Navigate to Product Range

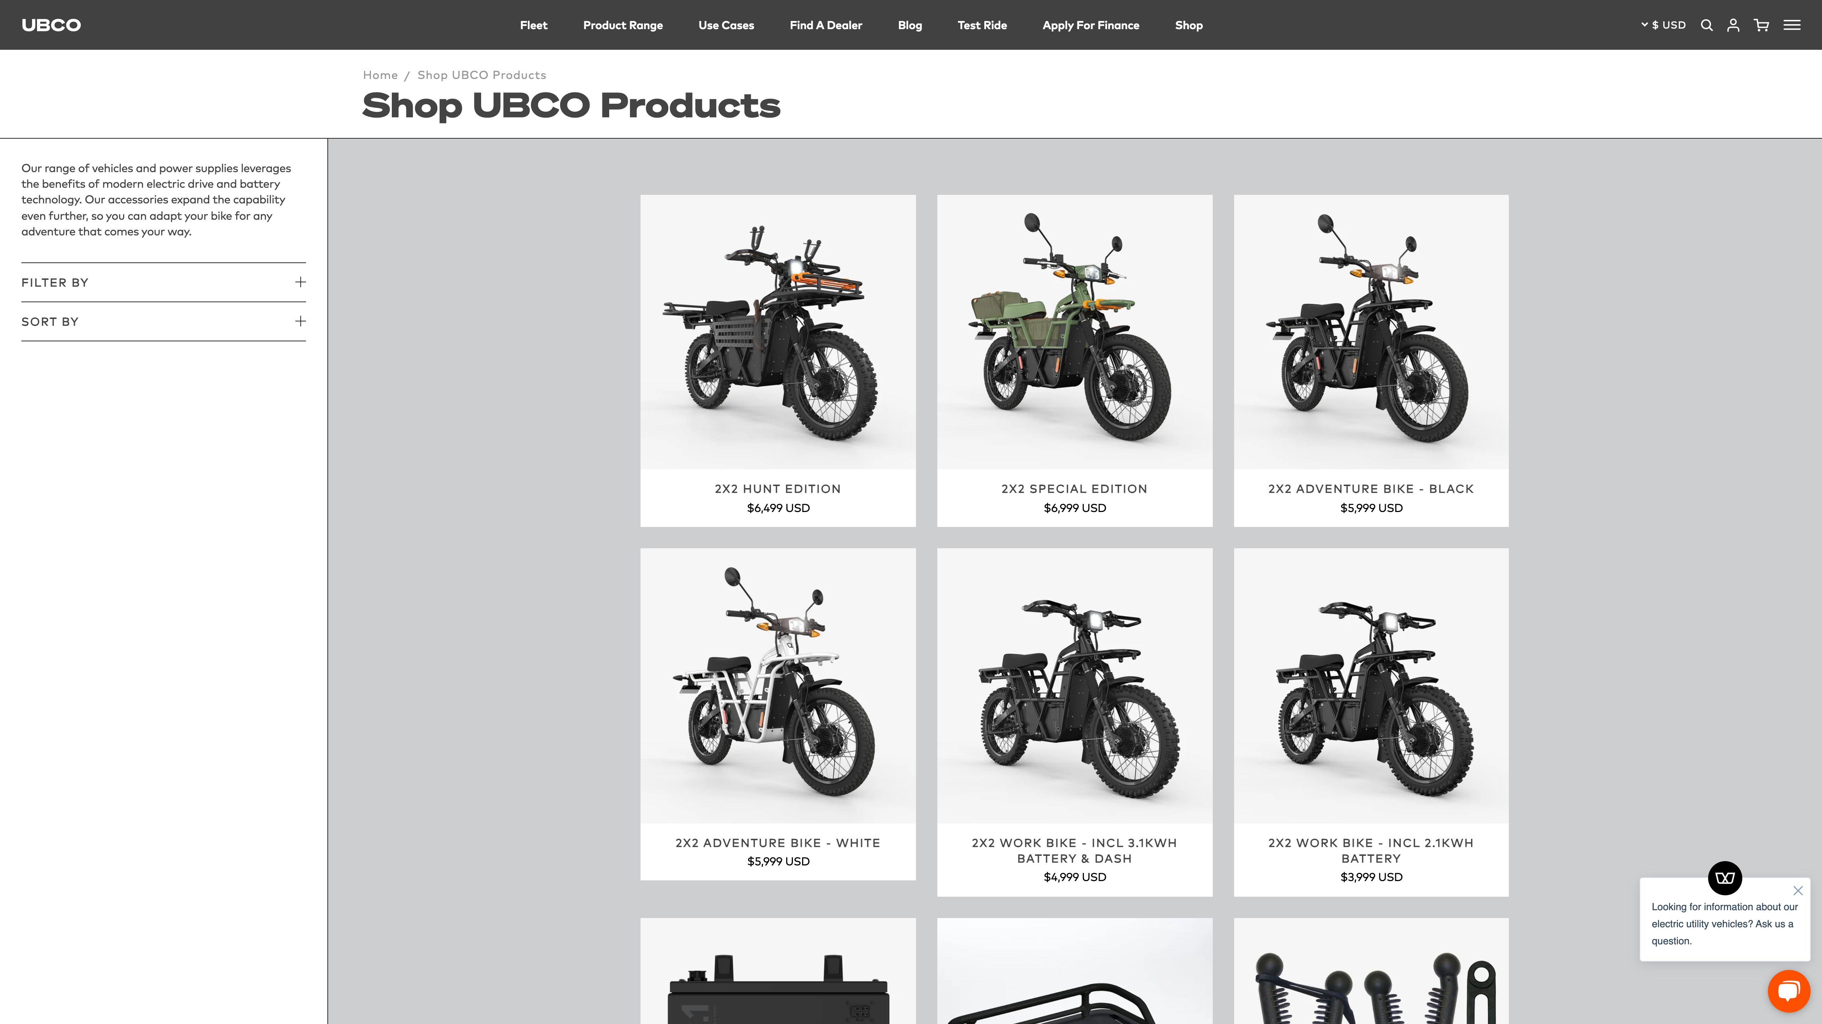click(x=623, y=25)
